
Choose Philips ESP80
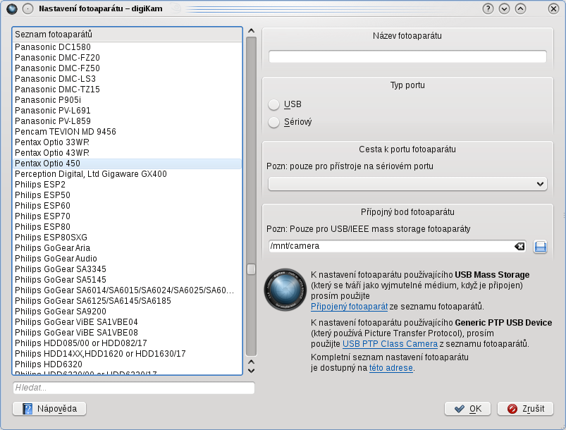127,227
